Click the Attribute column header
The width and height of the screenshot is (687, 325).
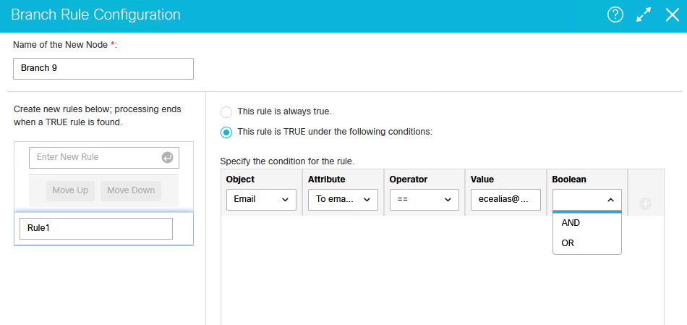click(326, 180)
